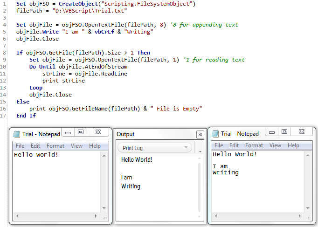Click right arrow in left Notepad horizontal scrollbar
The image size is (318, 227).
tap(96, 216)
